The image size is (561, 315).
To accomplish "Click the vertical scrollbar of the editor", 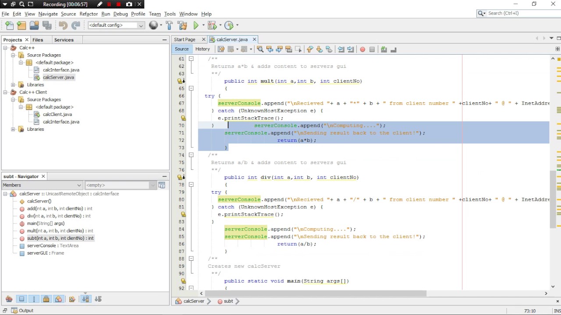I will 553,199.
